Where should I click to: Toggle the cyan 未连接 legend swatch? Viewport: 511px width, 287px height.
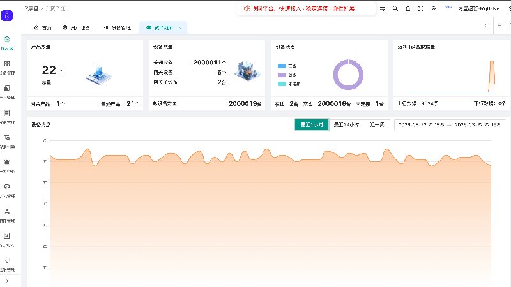click(282, 84)
